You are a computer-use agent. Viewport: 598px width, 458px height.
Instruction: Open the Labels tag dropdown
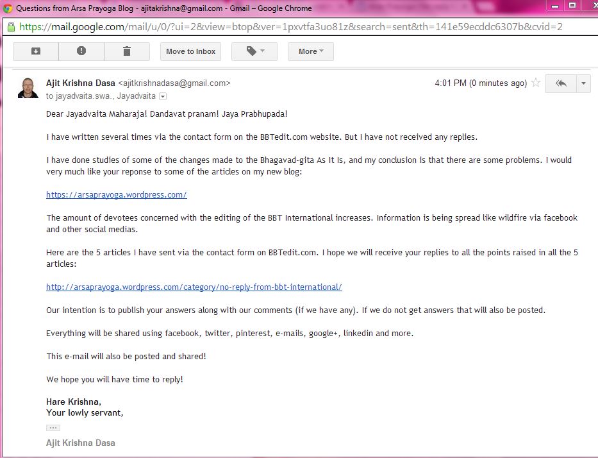[254, 51]
